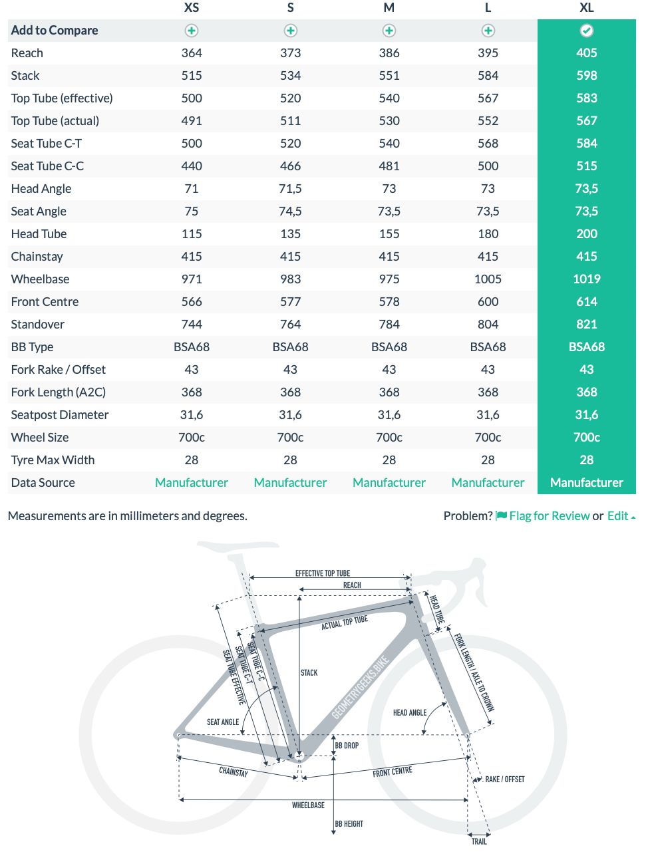Select the XL size column header

click(587, 8)
